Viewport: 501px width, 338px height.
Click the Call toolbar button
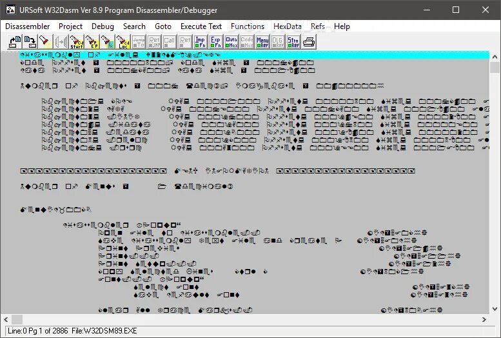tap(170, 42)
